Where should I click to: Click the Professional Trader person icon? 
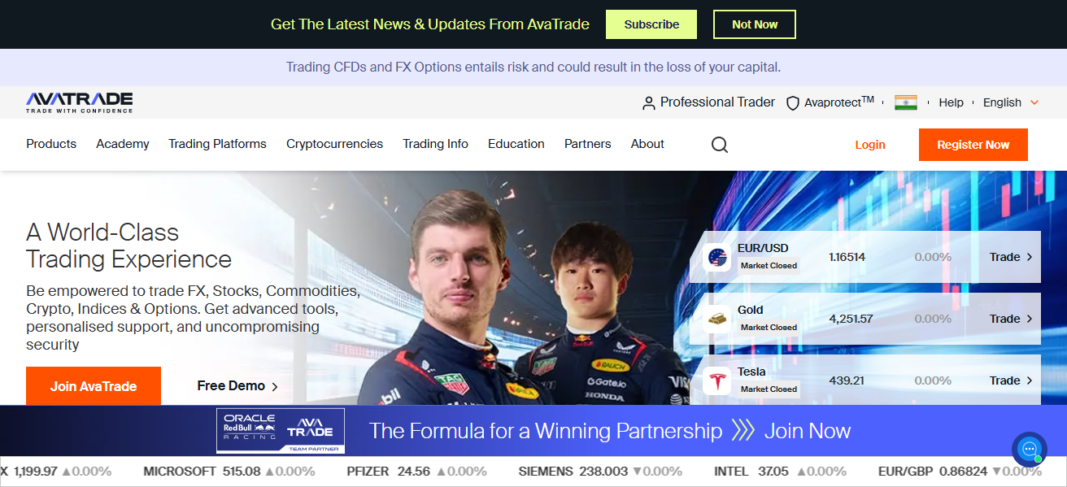pos(649,103)
